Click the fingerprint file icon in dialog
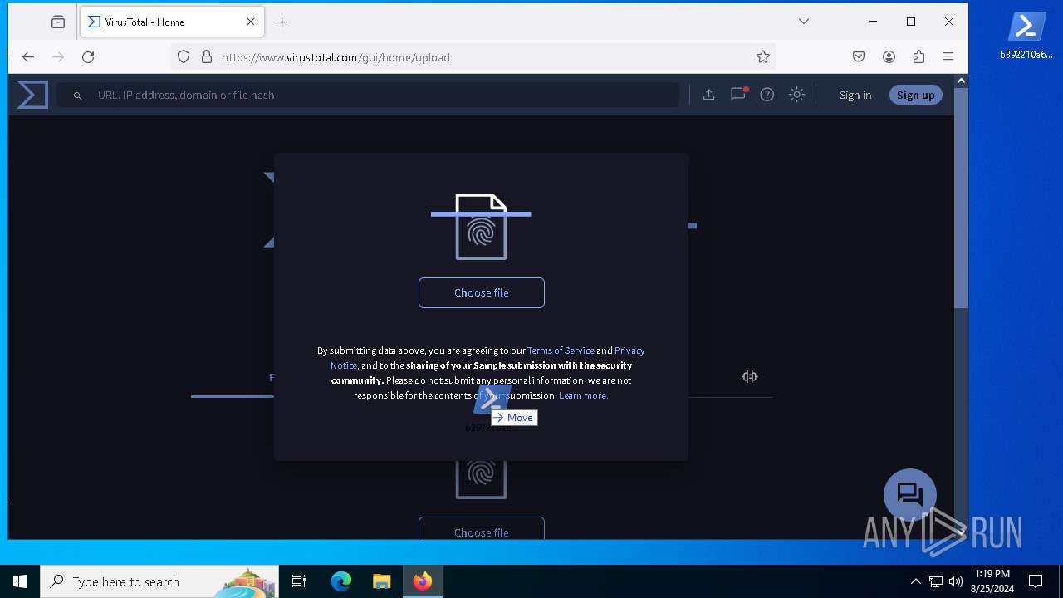This screenshot has width=1063, height=598. pyautogui.click(x=481, y=227)
